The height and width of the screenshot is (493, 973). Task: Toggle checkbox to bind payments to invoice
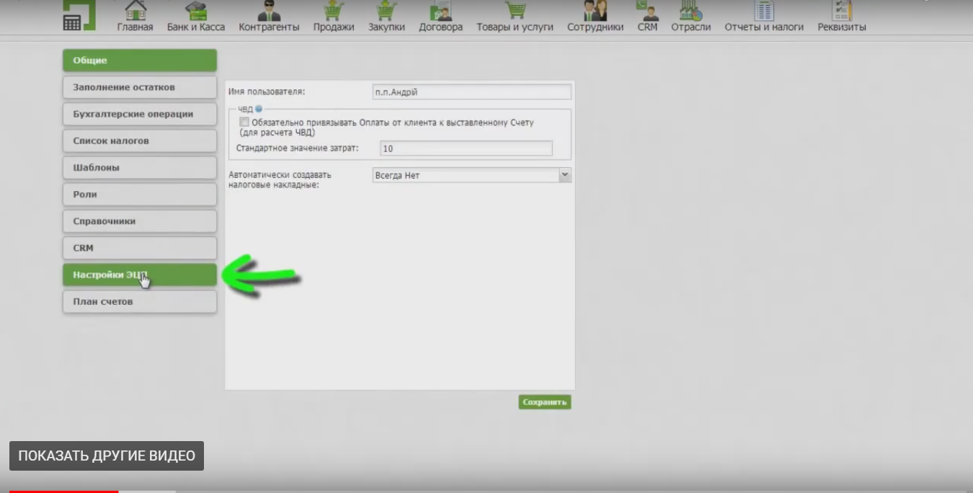[244, 123]
